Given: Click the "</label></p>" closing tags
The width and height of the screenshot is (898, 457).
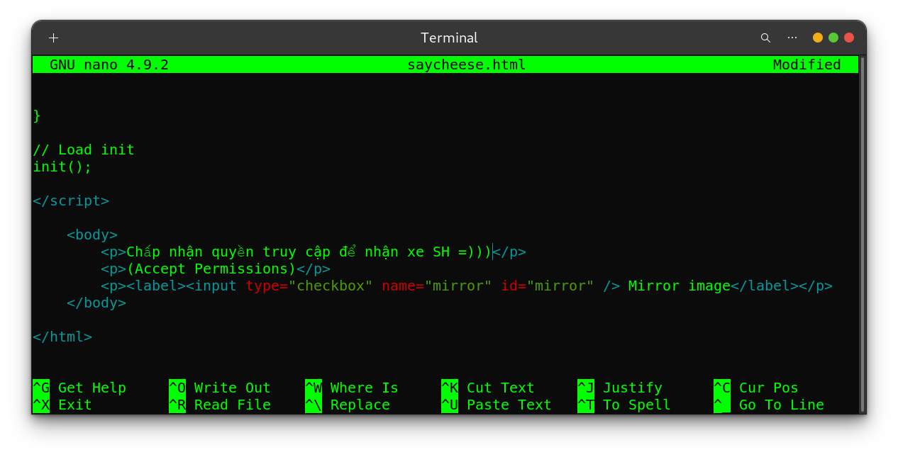Looking at the screenshot, I should pyautogui.click(x=782, y=286).
